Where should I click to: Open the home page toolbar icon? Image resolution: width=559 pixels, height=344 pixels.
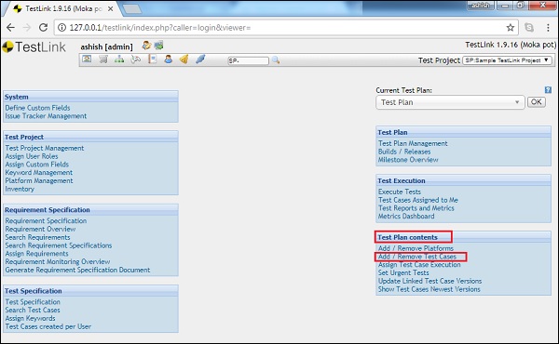(87, 60)
